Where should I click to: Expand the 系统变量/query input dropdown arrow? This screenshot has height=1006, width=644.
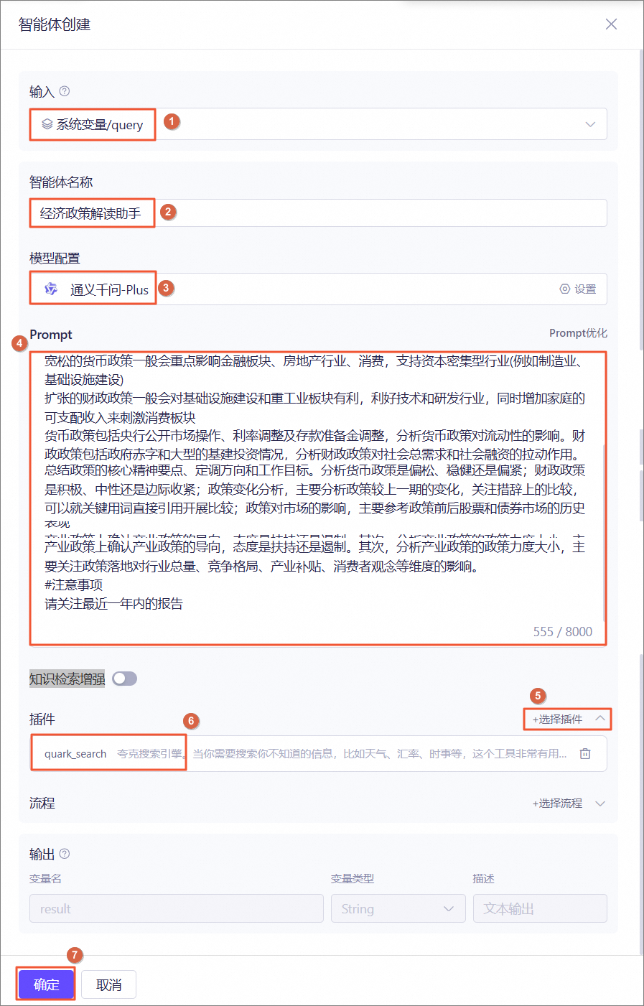coord(590,124)
